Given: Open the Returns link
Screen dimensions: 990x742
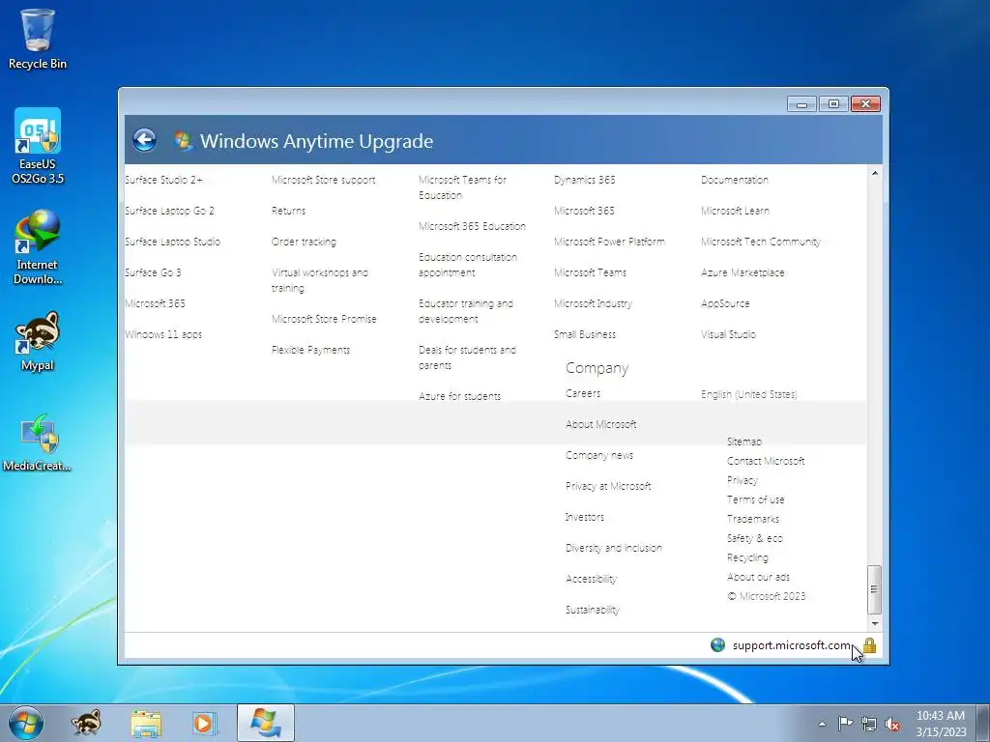Looking at the screenshot, I should click(288, 211).
